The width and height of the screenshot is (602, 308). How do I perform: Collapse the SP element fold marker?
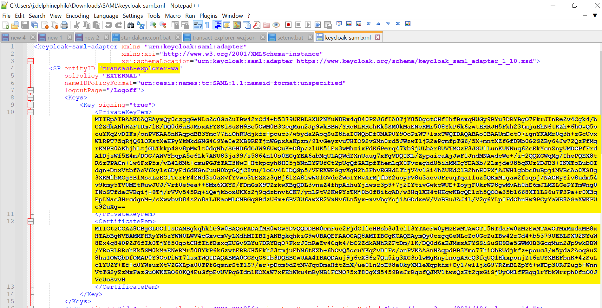click(30, 61)
